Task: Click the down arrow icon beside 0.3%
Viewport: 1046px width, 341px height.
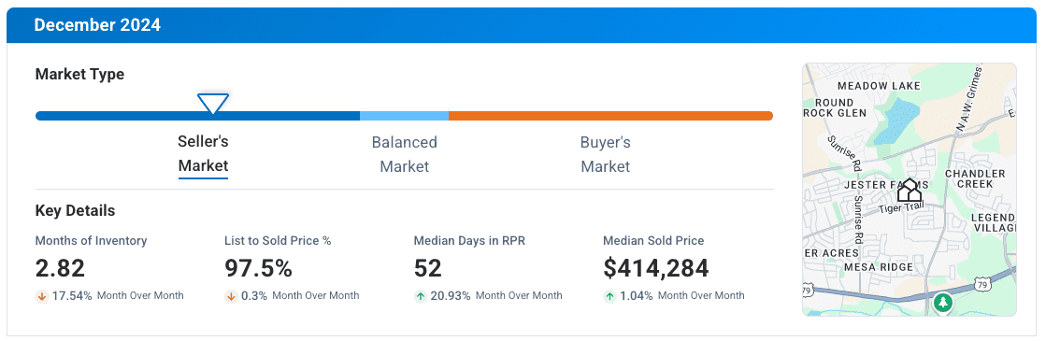Action: [231, 295]
